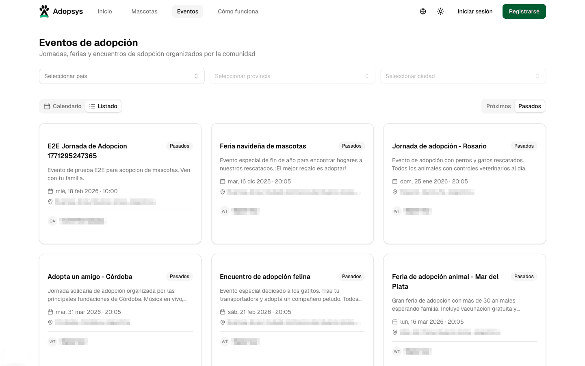Switch to Calendario view
Screen dimensions: 585x366
(x=63, y=106)
